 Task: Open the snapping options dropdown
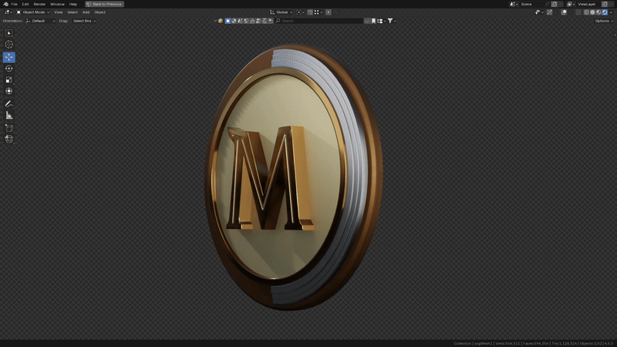[319, 12]
